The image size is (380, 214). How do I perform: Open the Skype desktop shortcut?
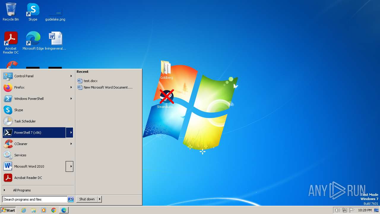coord(33,12)
